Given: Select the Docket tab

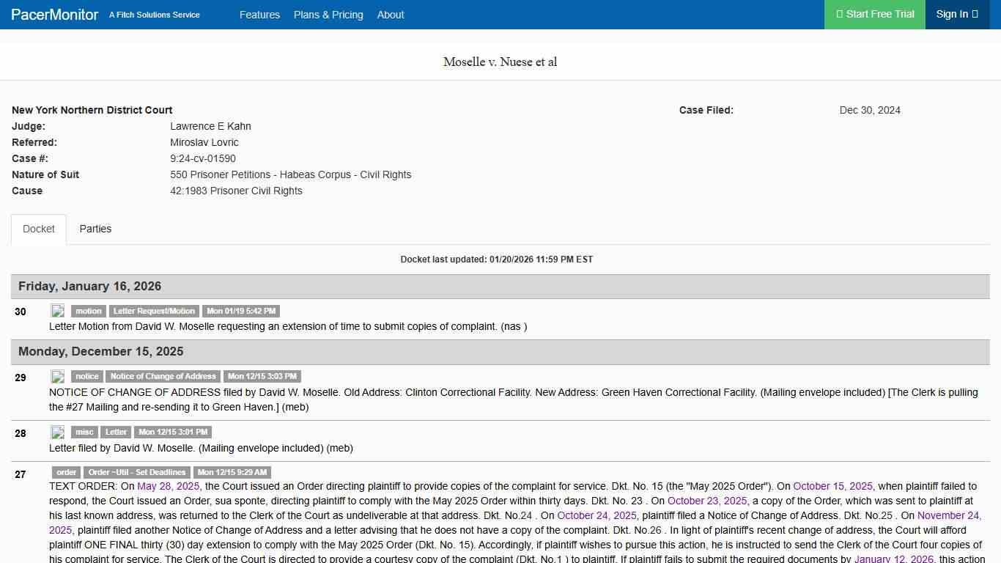Looking at the screenshot, I should 39,229.
